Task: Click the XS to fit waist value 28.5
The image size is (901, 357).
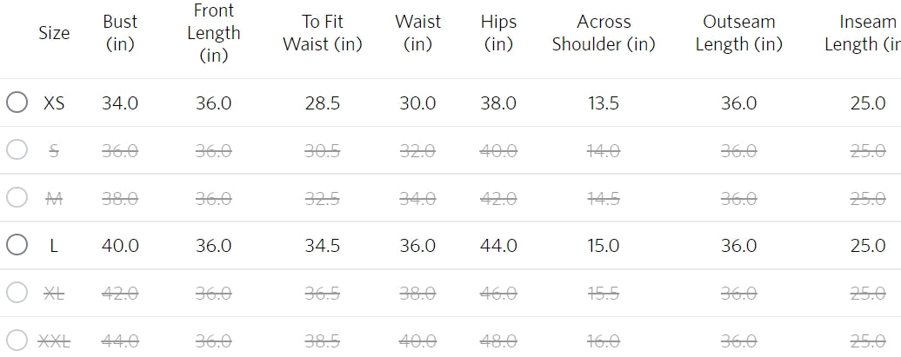Action: [323, 103]
